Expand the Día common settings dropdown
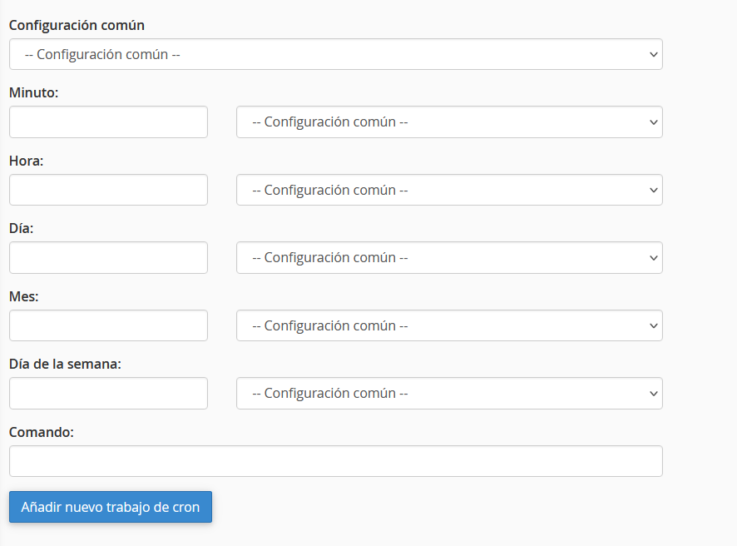The width and height of the screenshot is (737, 546). pyautogui.click(x=449, y=257)
